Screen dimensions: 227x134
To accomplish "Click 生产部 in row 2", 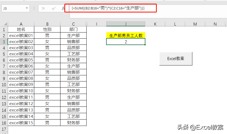I will coord(74,36).
